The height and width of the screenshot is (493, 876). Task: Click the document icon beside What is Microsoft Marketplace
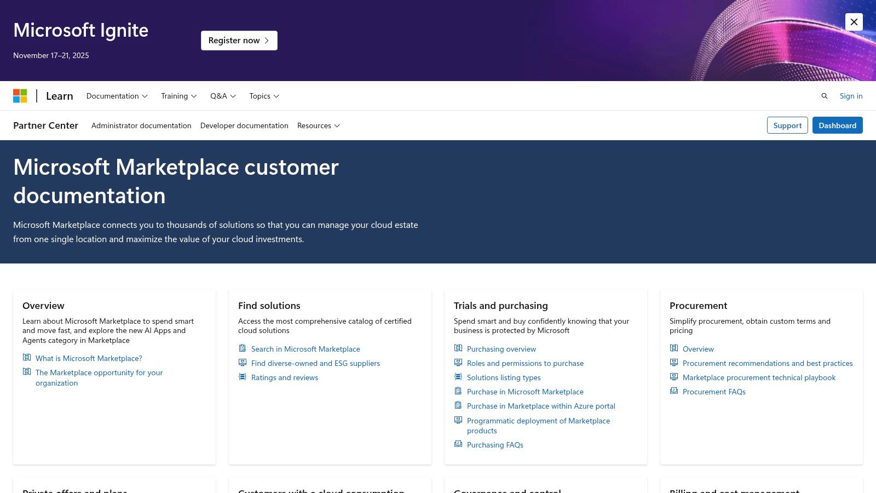[x=27, y=357]
